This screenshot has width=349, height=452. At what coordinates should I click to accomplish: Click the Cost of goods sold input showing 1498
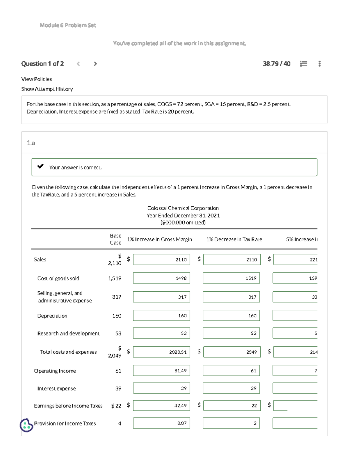tap(161, 278)
